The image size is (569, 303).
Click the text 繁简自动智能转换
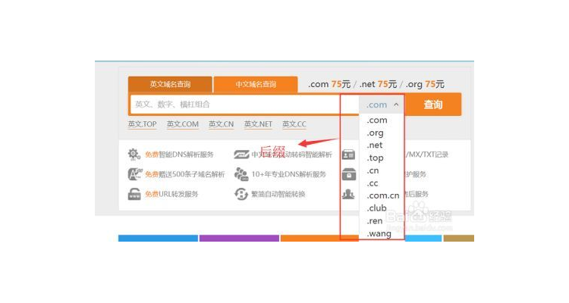point(278,194)
